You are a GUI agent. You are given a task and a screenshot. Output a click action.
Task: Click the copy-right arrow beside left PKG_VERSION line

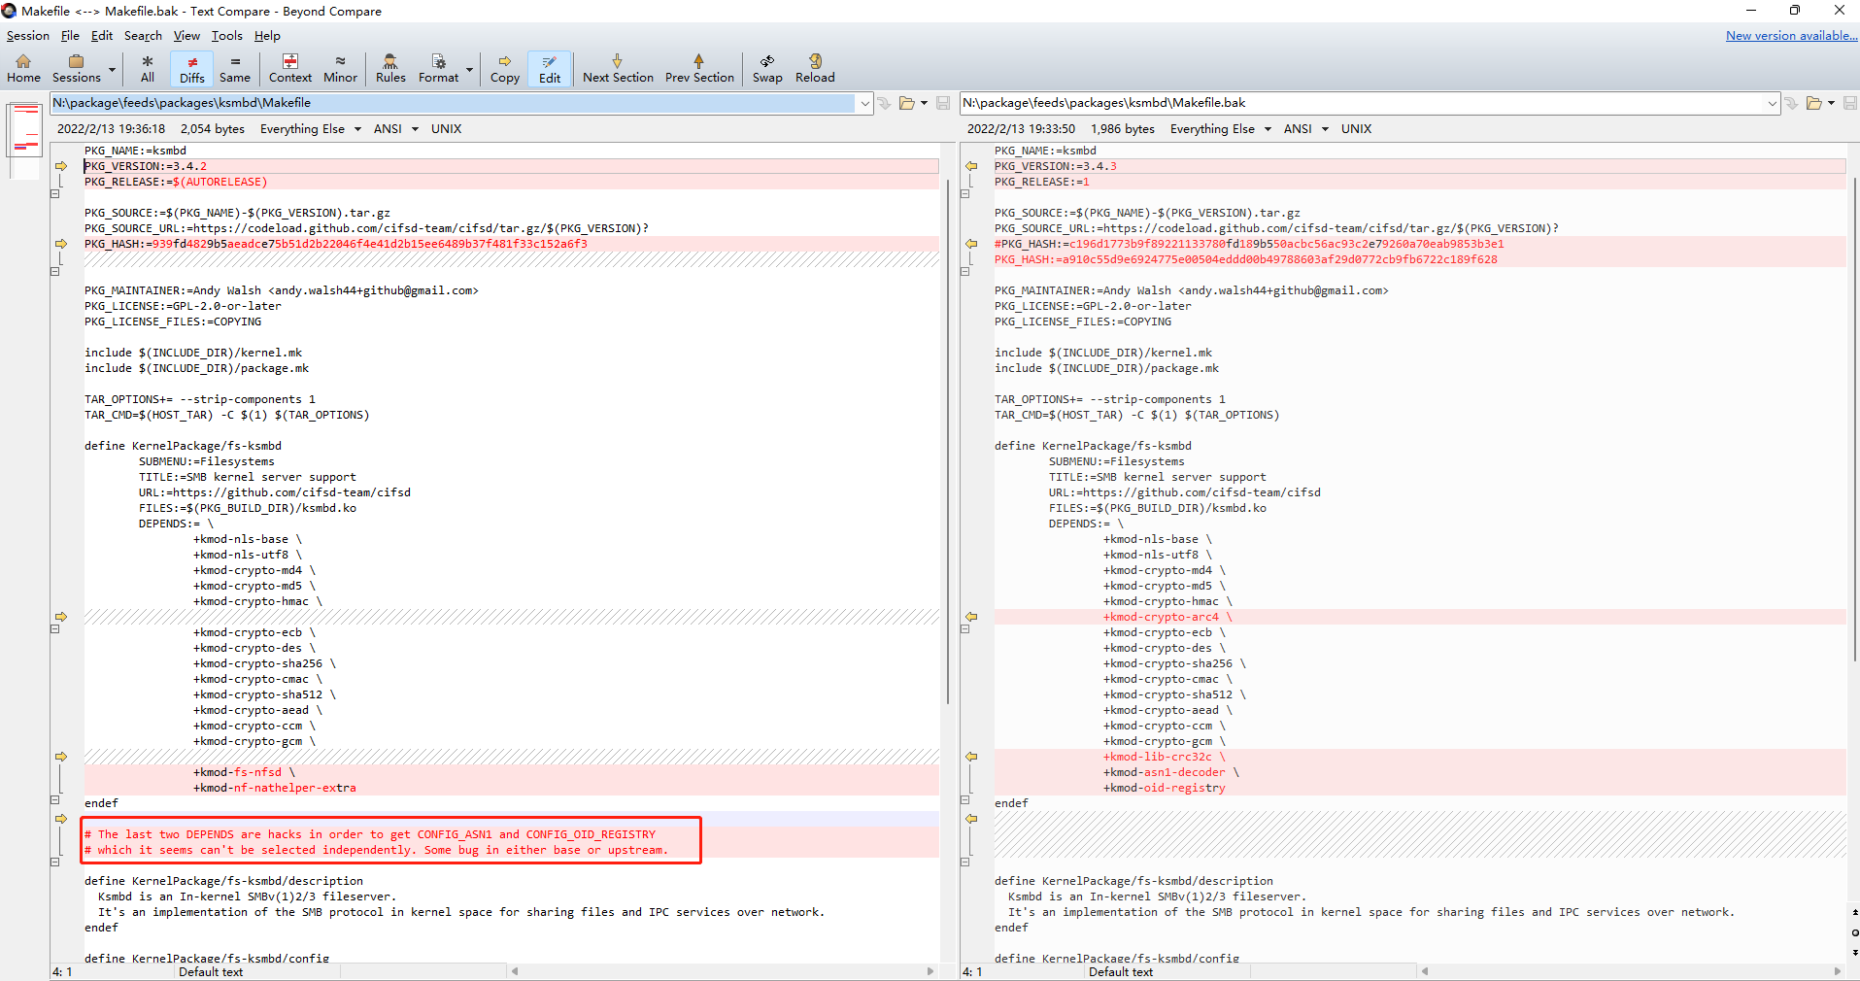coord(60,166)
